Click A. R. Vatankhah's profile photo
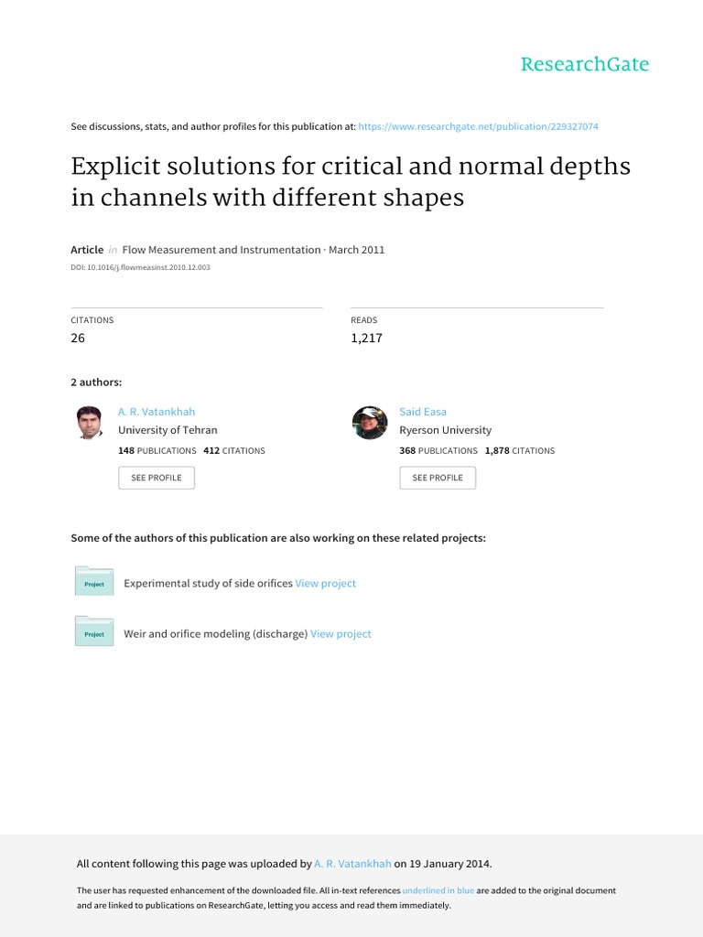703x937 pixels. [x=89, y=423]
